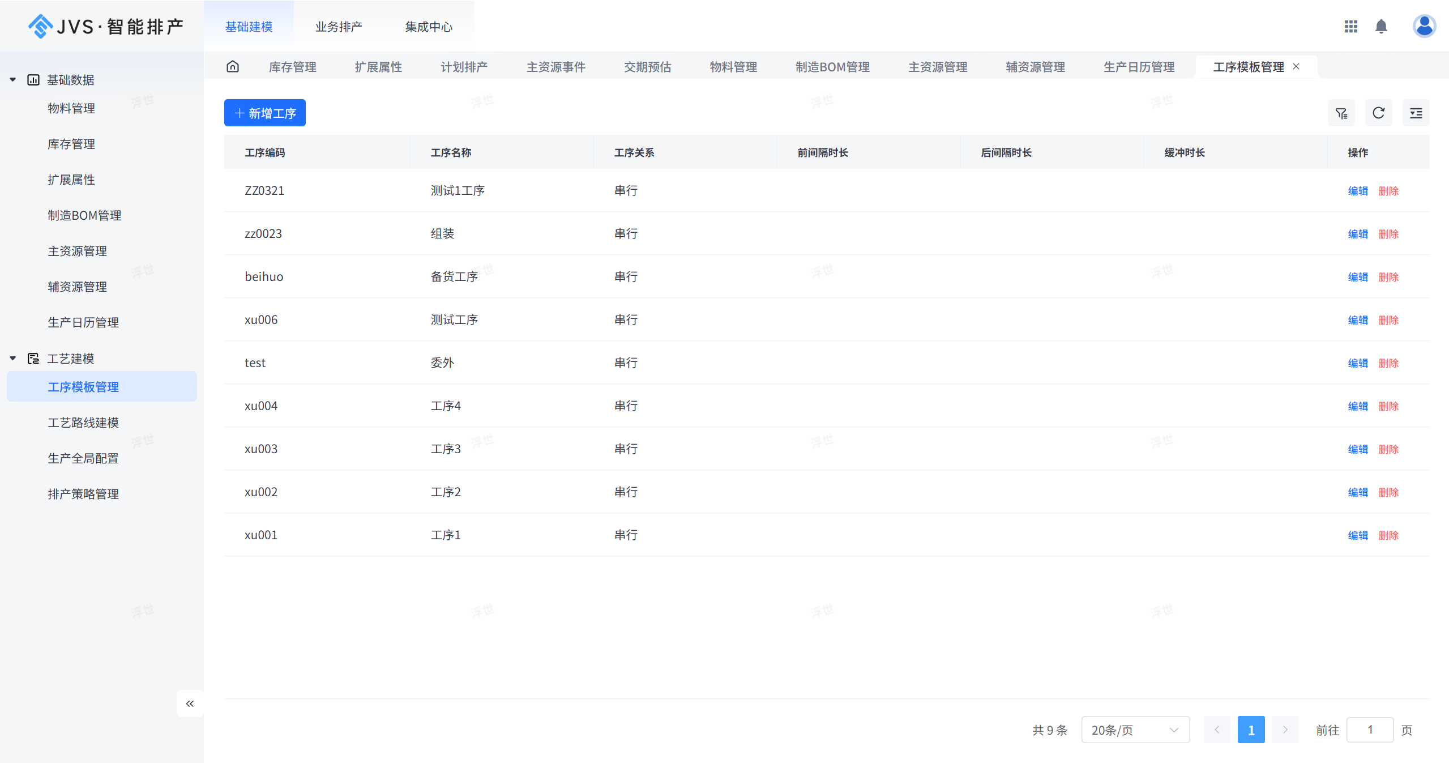
Task: Click the home icon tab
Action: (x=233, y=67)
